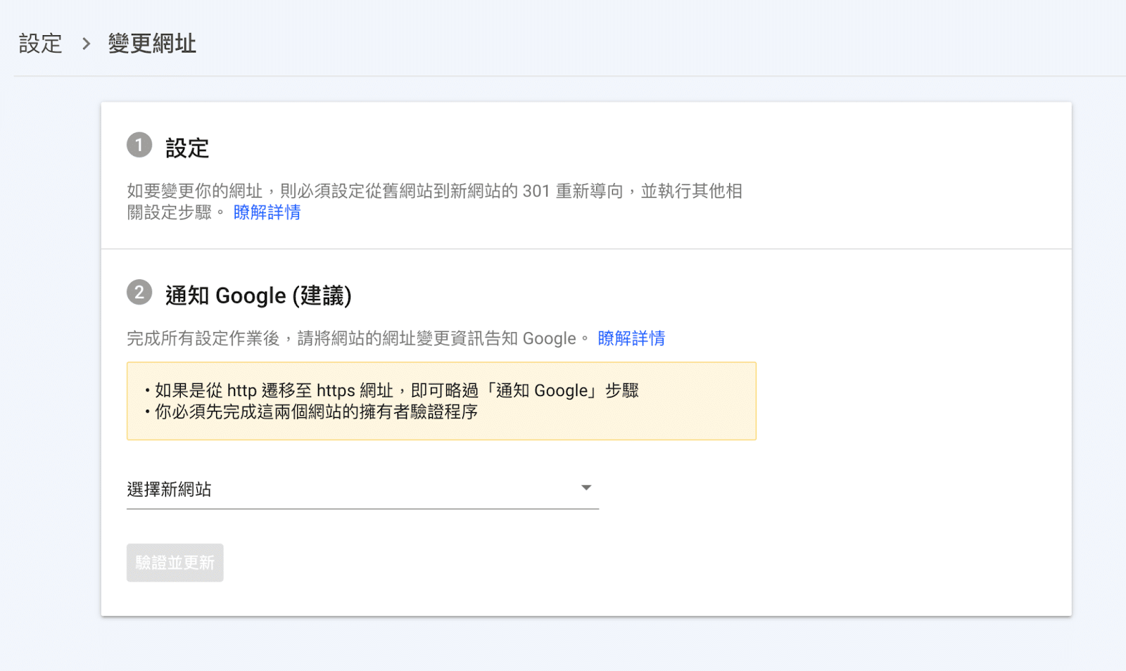
Task: Click the 301 重新導向 description paragraph
Action: (434, 191)
